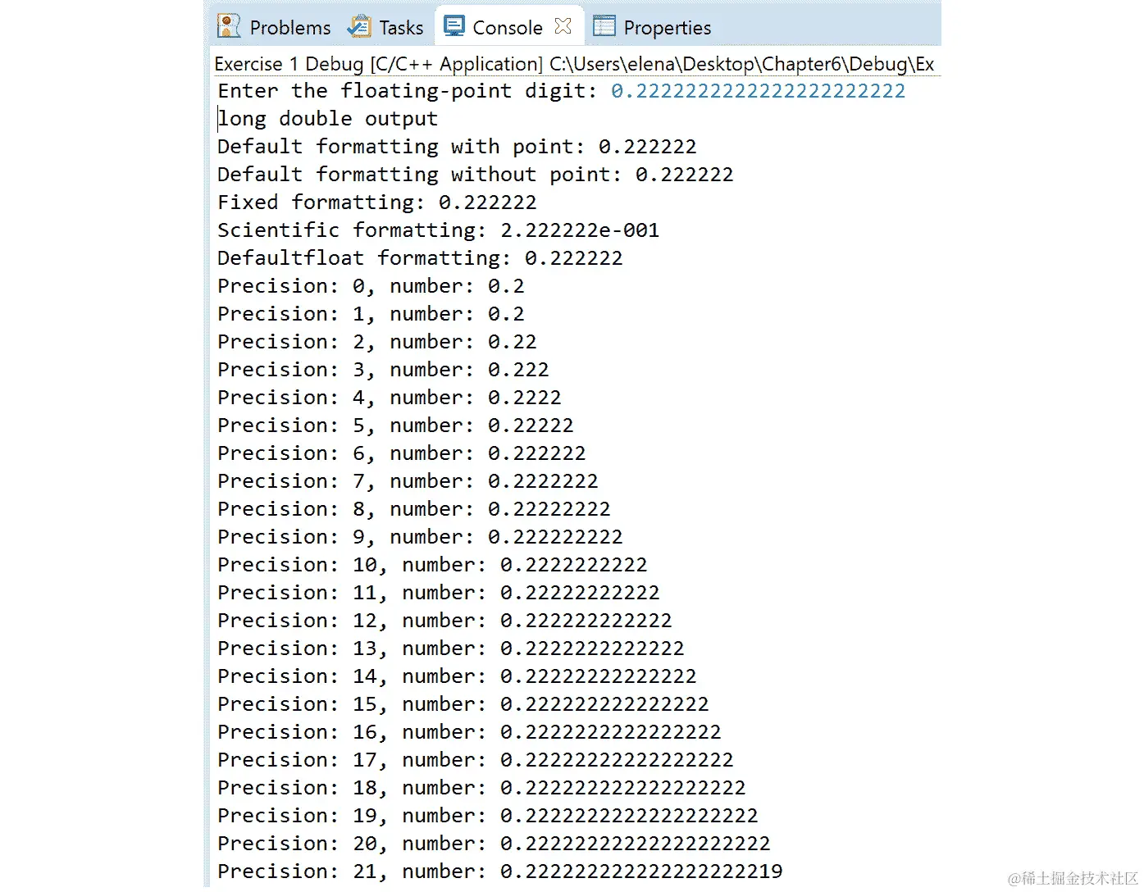
Task: Open the Tasks tab
Action: (x=385, y=27)
